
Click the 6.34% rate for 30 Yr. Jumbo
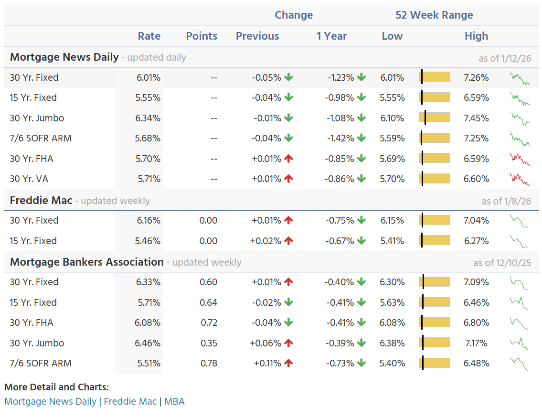click(x=148, y=118)
